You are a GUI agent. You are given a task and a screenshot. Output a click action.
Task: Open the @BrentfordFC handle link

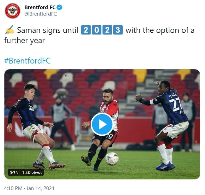click(41, 14)
